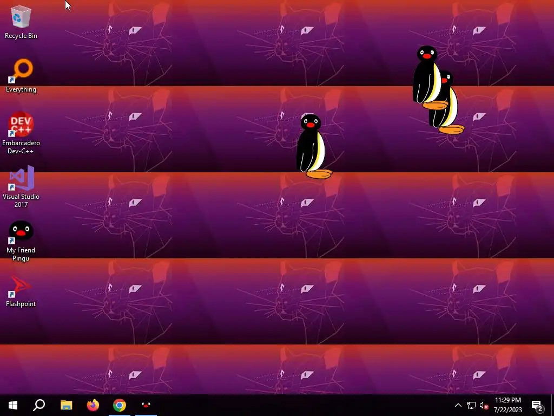
Task: Launch Firefox from the taskbar
Action: tap(93, 405)
